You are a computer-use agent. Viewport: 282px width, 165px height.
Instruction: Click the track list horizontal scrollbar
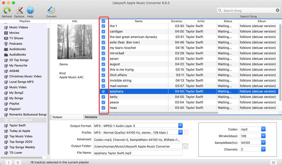(x=159, y=113)
